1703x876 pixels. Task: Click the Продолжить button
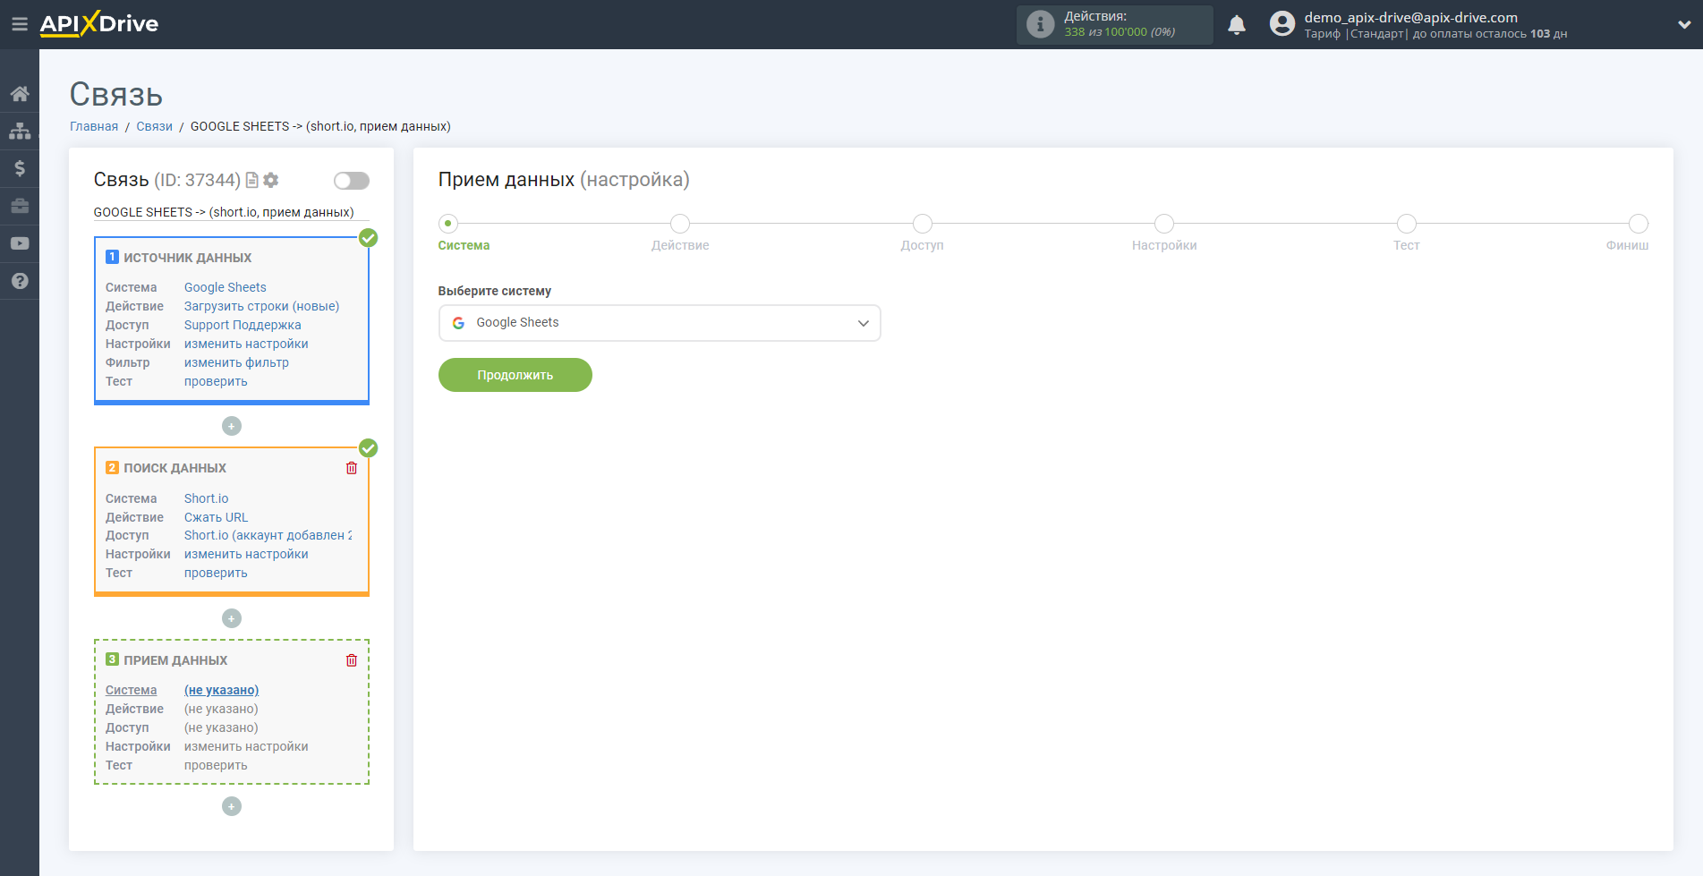pos(515,375)
